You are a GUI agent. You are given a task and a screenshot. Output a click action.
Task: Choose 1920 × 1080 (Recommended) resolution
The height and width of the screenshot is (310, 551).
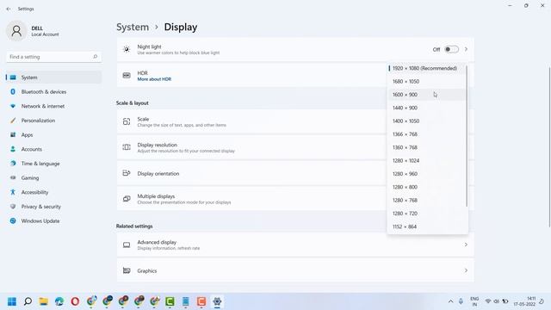[x=427, y=68]
